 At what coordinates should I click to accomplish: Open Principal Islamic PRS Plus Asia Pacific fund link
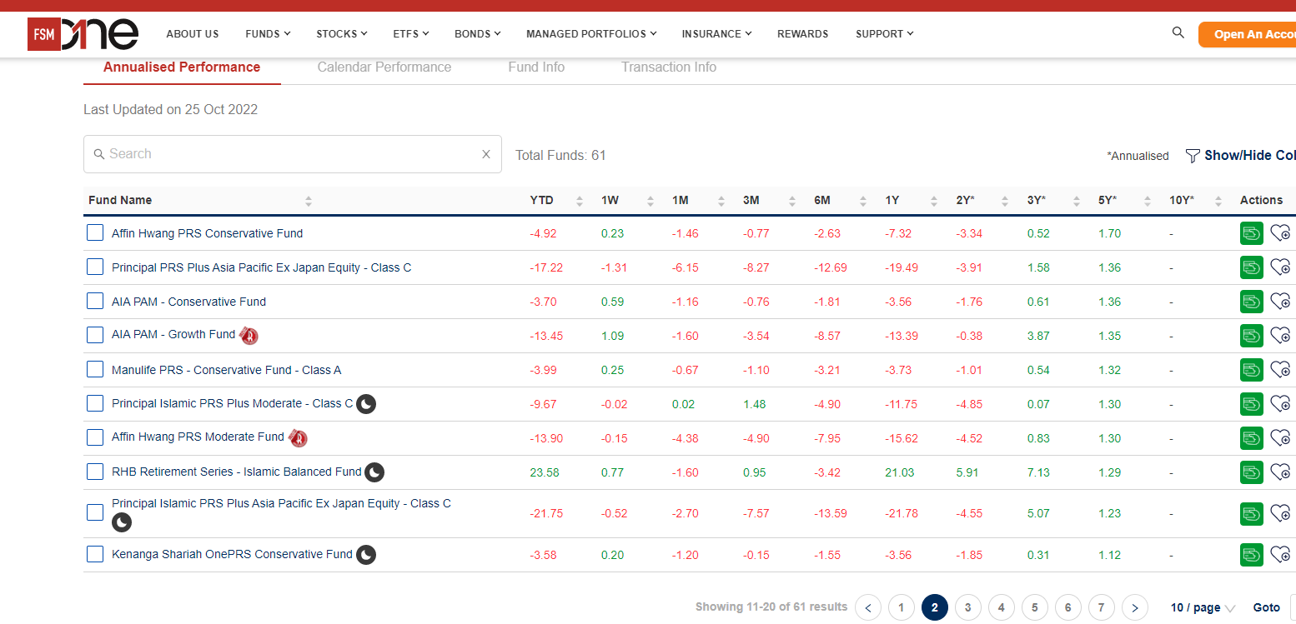(x=281, y=503)
